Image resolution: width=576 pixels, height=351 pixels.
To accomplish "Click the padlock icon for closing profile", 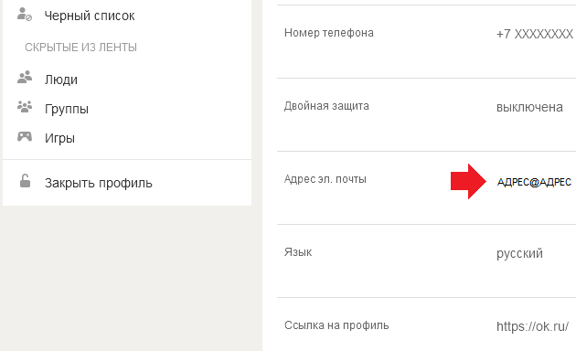I will click(x=25, y=181).
